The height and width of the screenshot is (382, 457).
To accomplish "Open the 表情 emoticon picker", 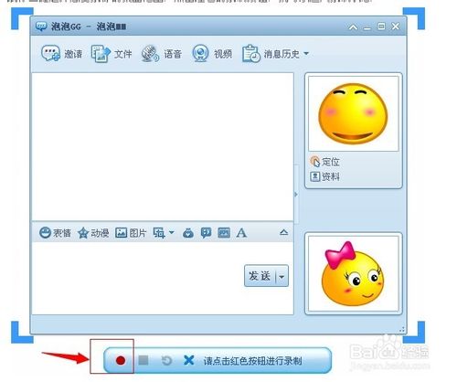I will coord(55,233).
